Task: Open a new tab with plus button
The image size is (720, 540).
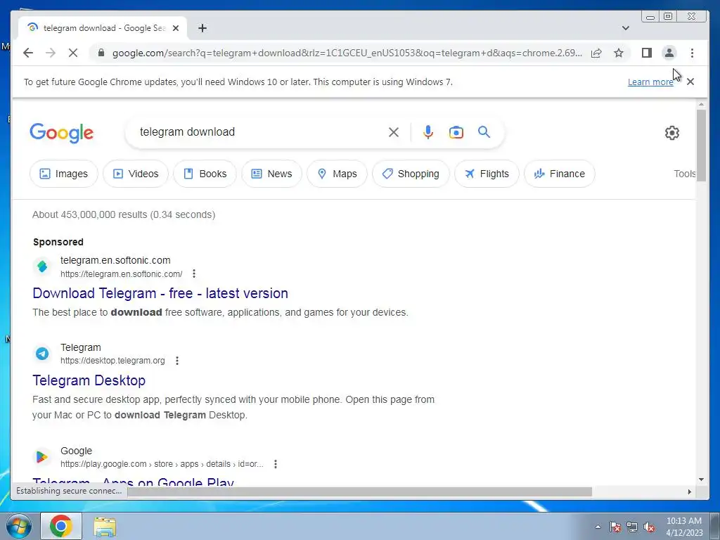Action: (x=202, y=28)
